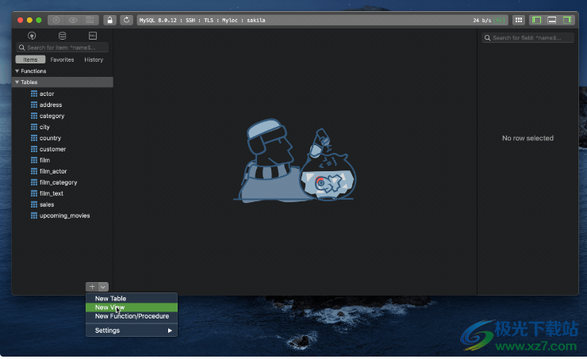Viewport: 587px width, 359px height.
Task: Collapse the Tables section
Action: 17,82
